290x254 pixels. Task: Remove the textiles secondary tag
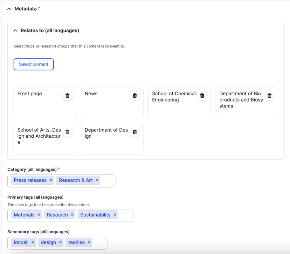[x=89, y=243]
